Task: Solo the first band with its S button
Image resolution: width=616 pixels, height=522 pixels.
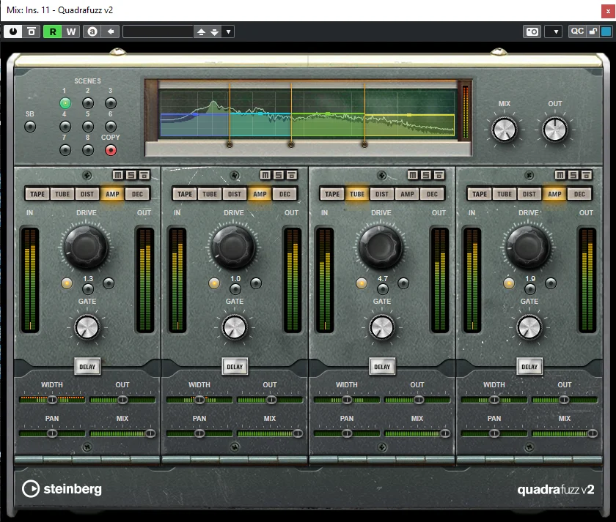Action: click(x=131, y=174)
